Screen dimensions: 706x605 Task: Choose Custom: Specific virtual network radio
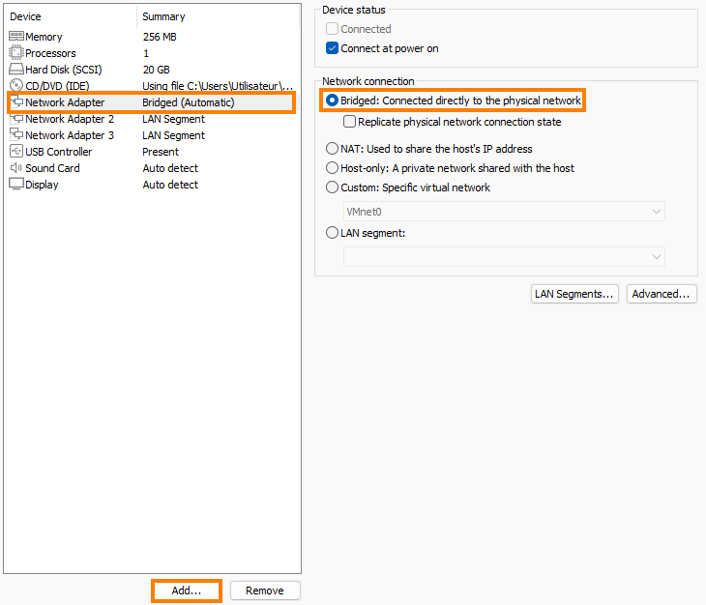coord(333,187)
